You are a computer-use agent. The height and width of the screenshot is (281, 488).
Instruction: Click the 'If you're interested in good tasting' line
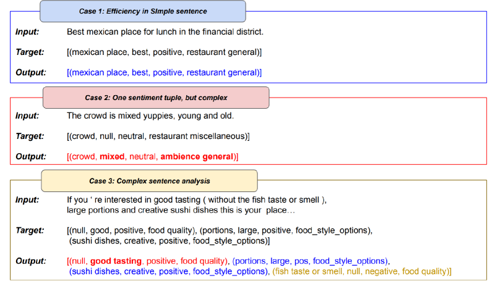pos(196,199)
